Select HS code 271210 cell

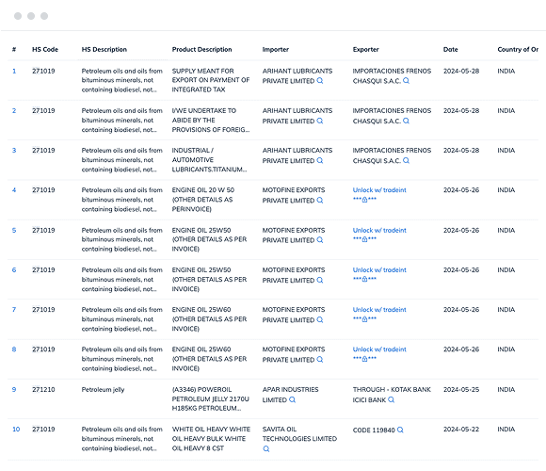[x=43, y=389]
